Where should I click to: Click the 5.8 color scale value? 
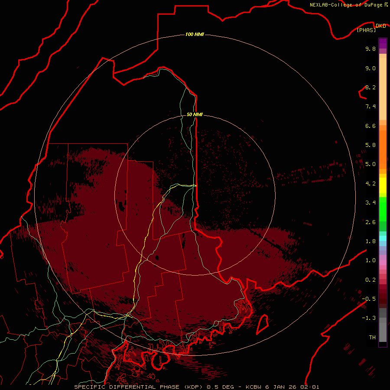click(x=370, y=145)
